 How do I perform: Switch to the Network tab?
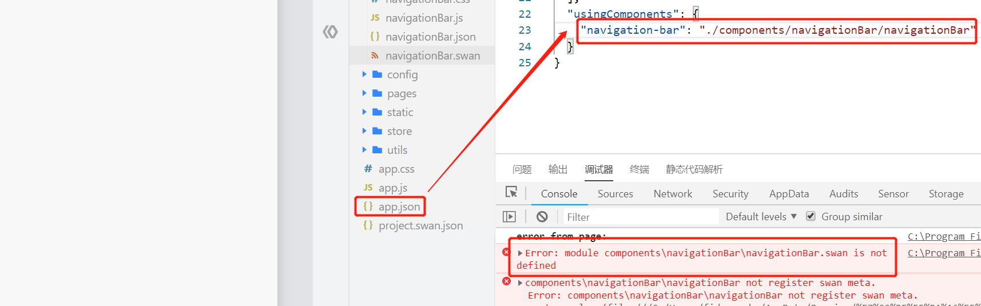pos(673,194)
